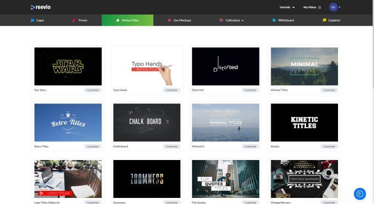This screenshot has width=374, height=204.
Task: Open the Whiteboard tab
Action: tap(283, 20)
